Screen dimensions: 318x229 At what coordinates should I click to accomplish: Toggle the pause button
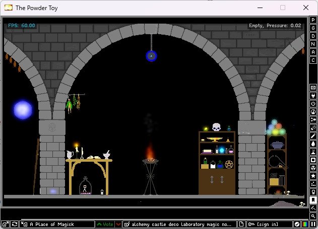tap(313, 224)
